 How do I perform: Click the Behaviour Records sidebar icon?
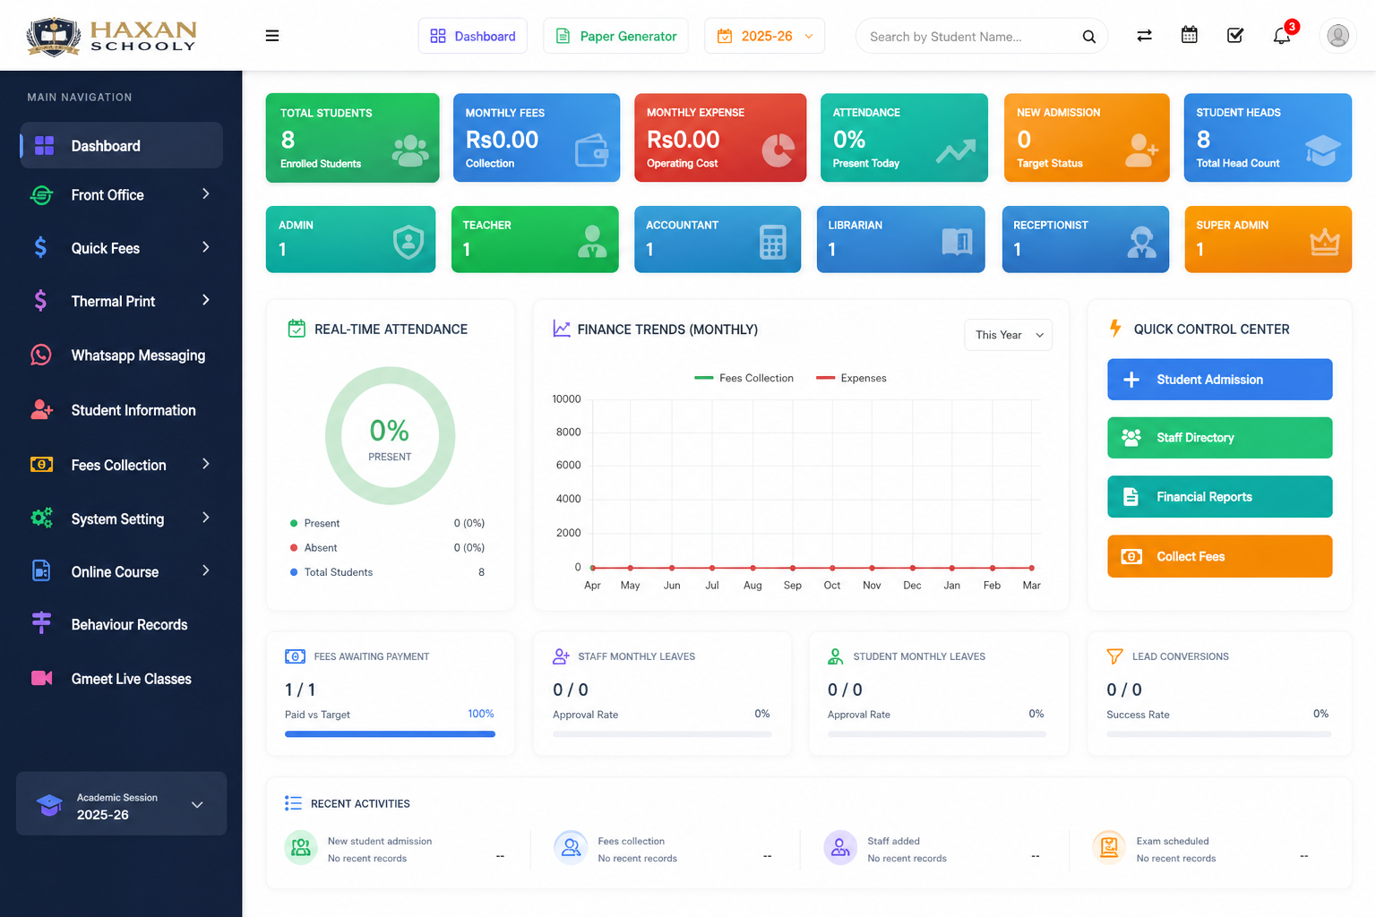coord(41,624)
